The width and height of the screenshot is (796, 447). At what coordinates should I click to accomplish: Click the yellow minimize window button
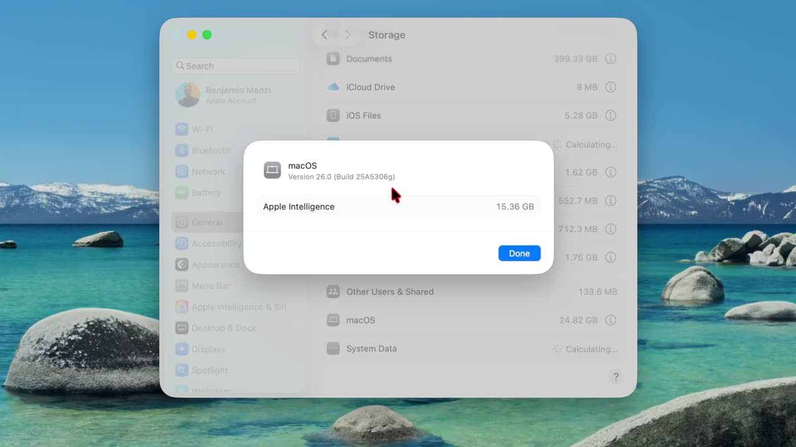tap(192, 35)
